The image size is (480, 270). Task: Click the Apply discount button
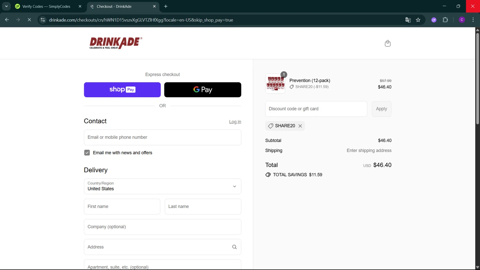point(381,109)
